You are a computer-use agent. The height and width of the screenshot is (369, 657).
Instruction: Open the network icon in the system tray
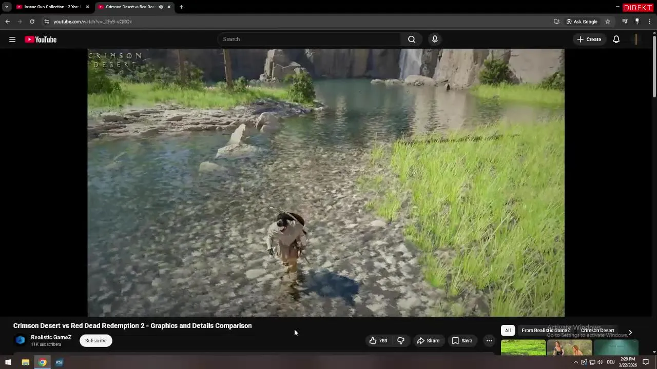click(592, 362)
